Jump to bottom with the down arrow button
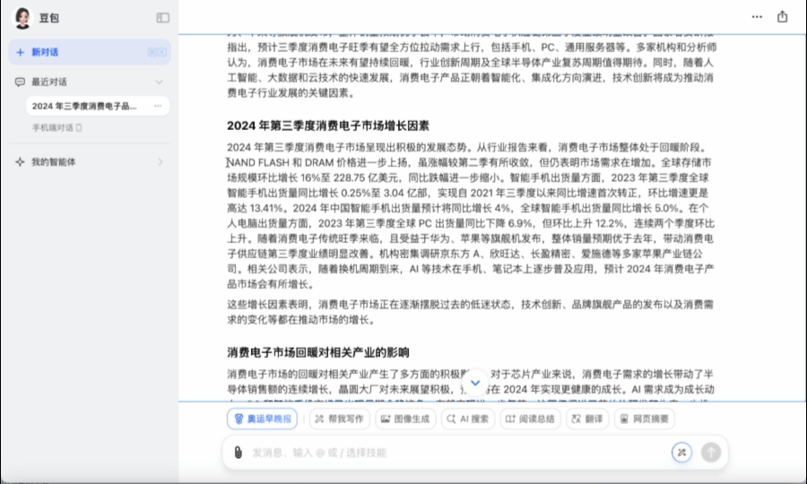Viewport: 807px width, 484px height. click(475, 383)
